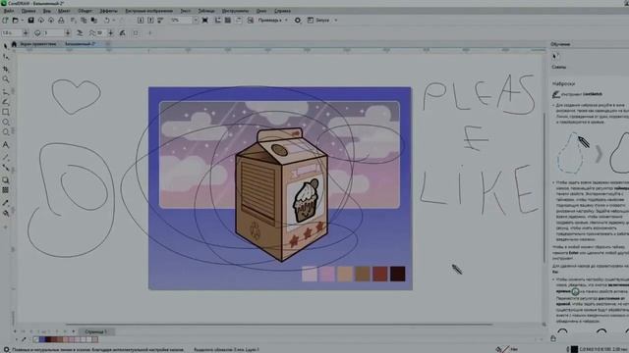Click the Обучение docker title
Screen dimensions: 629x353
(560, 44)
